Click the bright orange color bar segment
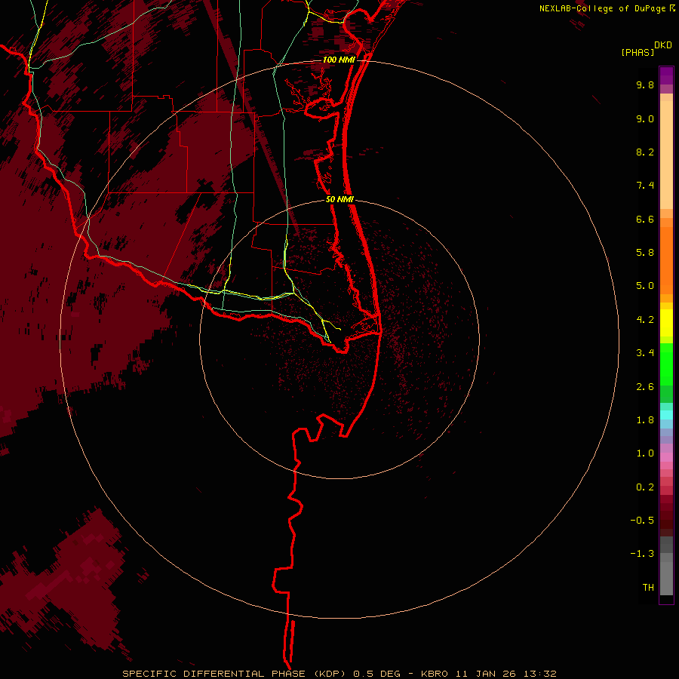This screenshot has height=679, width=679. pos(666,260)
